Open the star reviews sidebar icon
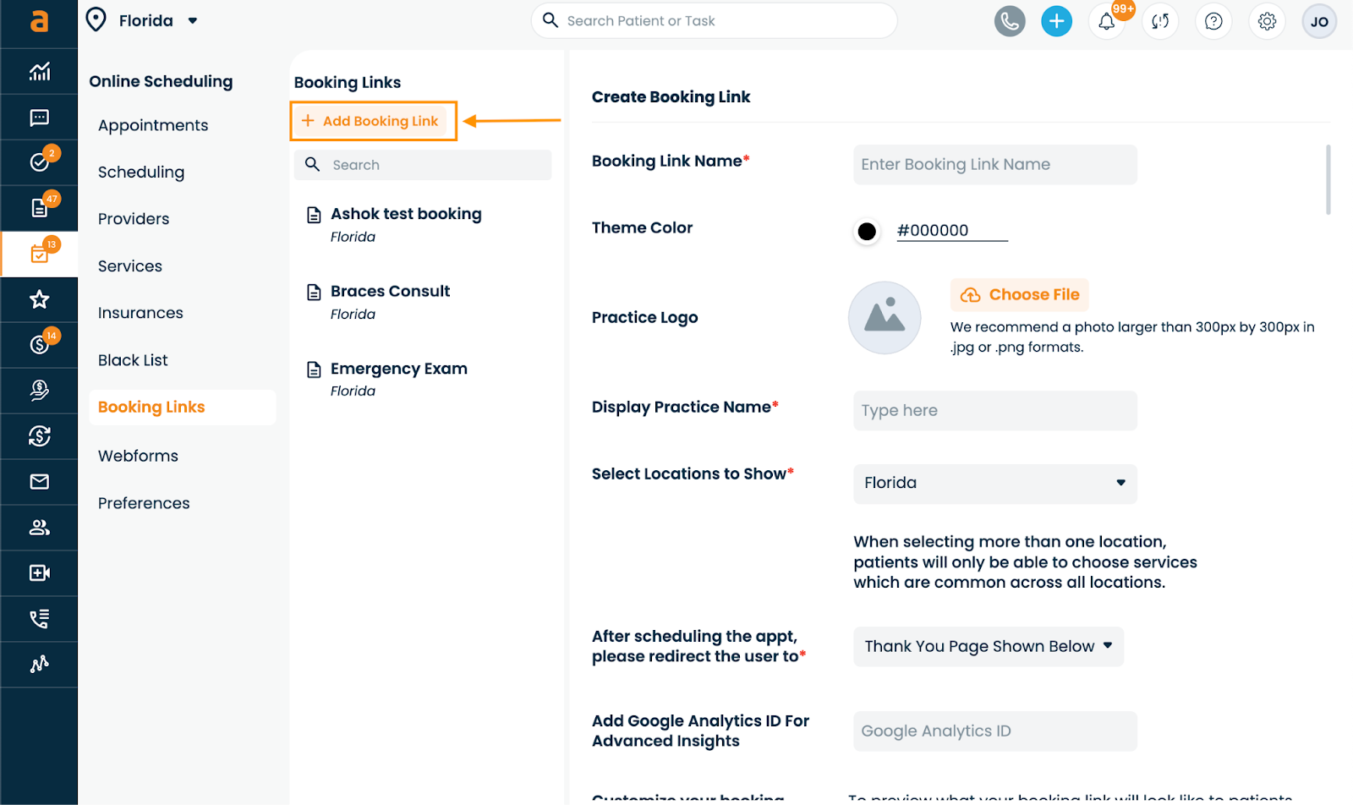 pyautogui.click(x=39, y=299)
